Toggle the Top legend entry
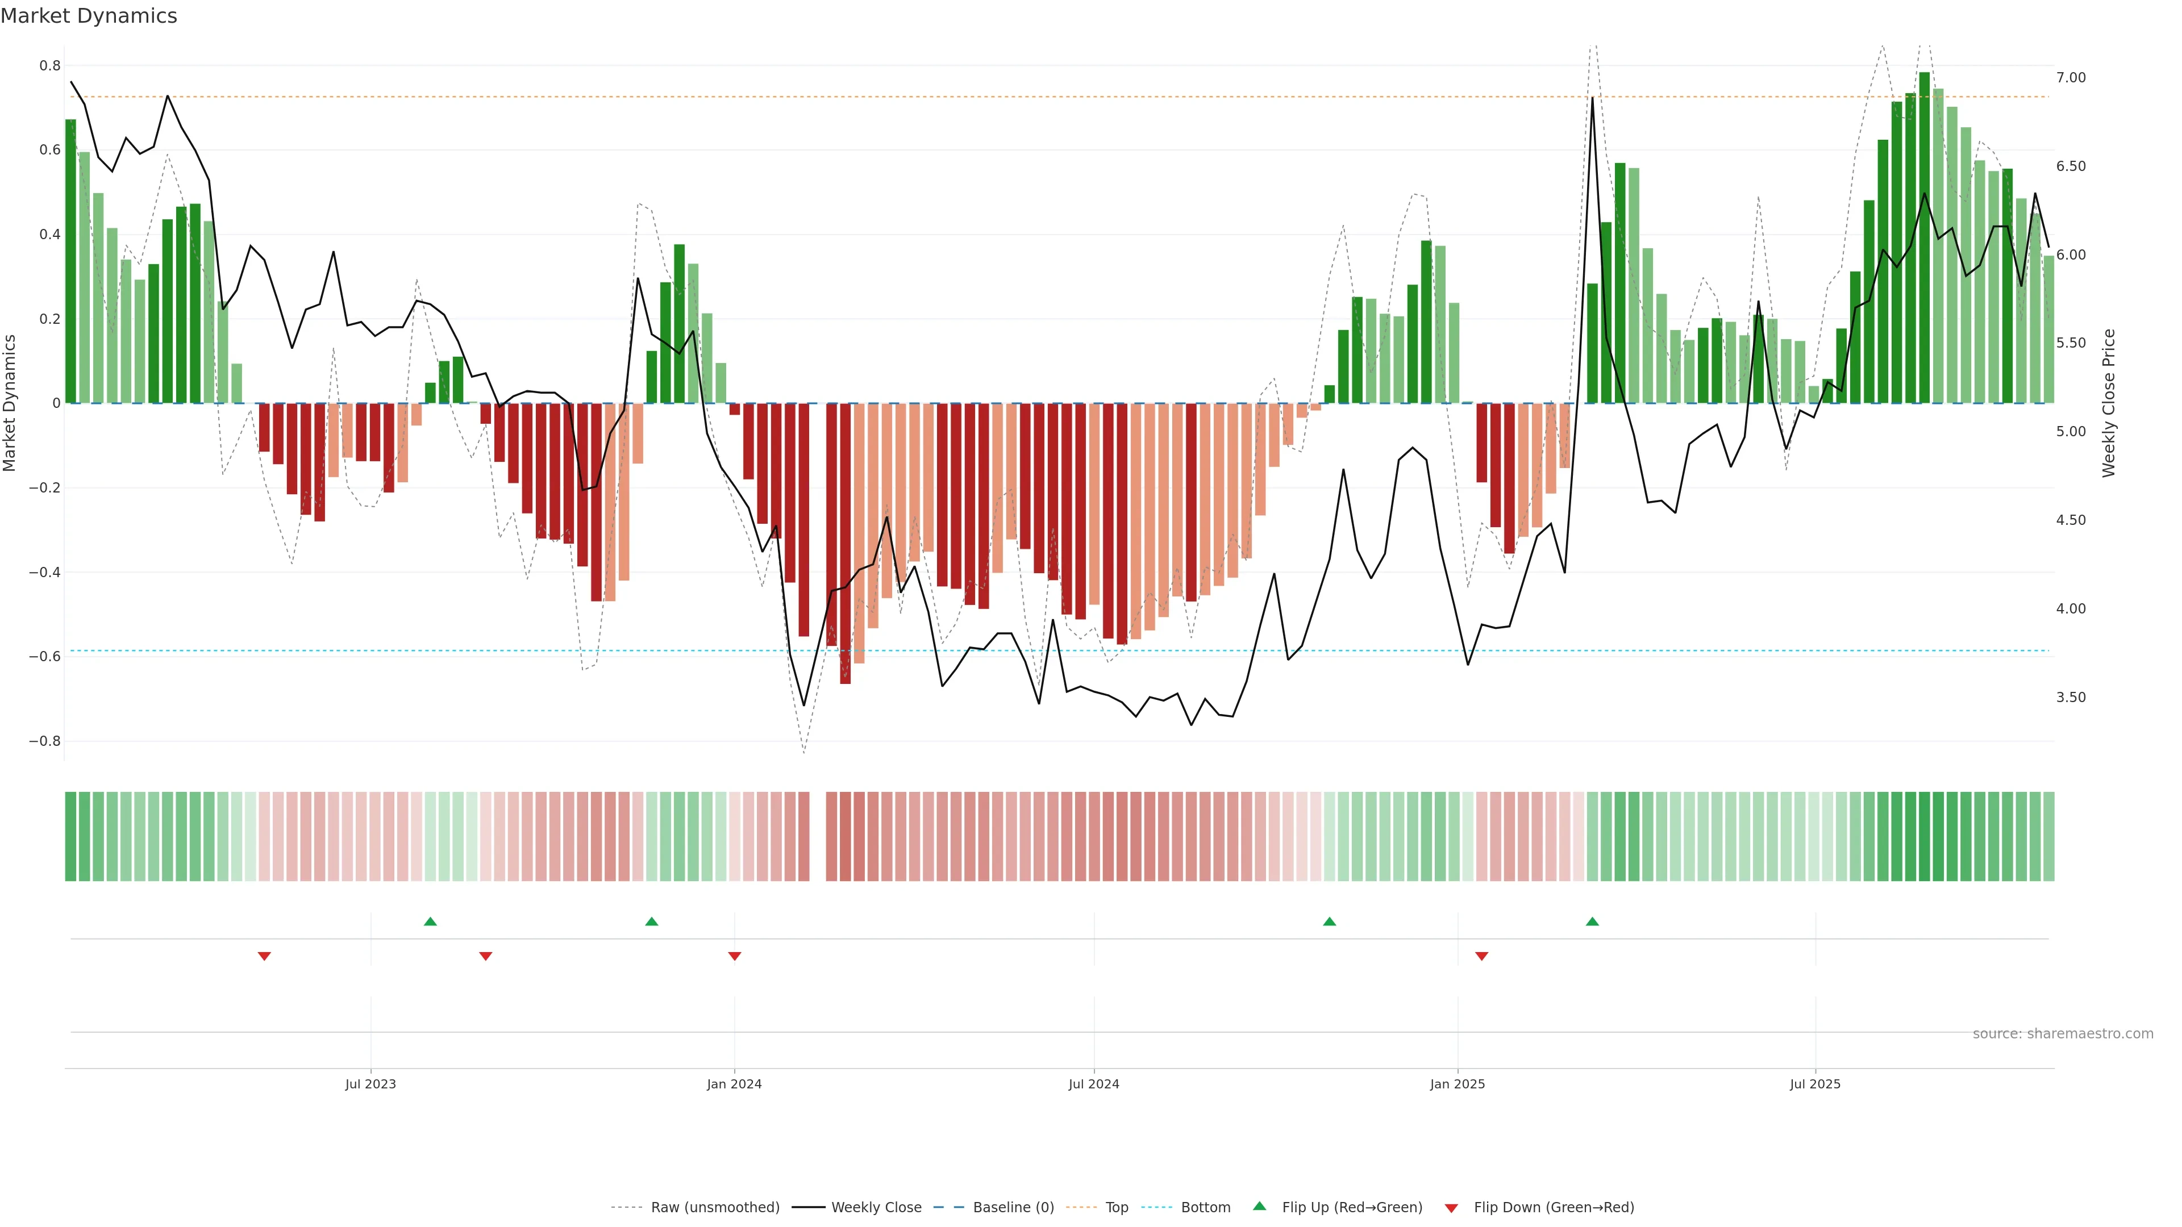The width and height of the screenshot is (2182, 1227). click(x=1117, y=1208)
